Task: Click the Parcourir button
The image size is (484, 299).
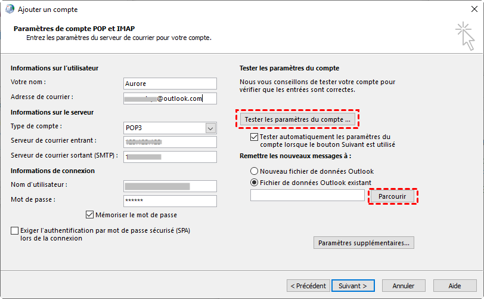Action: tap(392, 196)
